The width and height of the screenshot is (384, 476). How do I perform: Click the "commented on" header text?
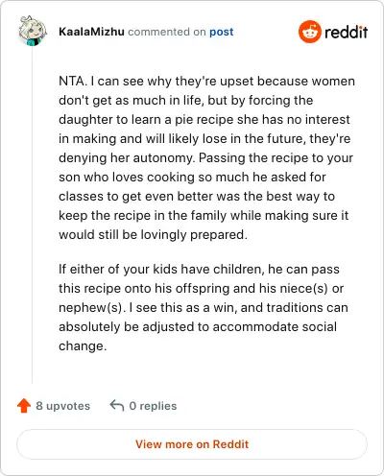pos(167,32)
